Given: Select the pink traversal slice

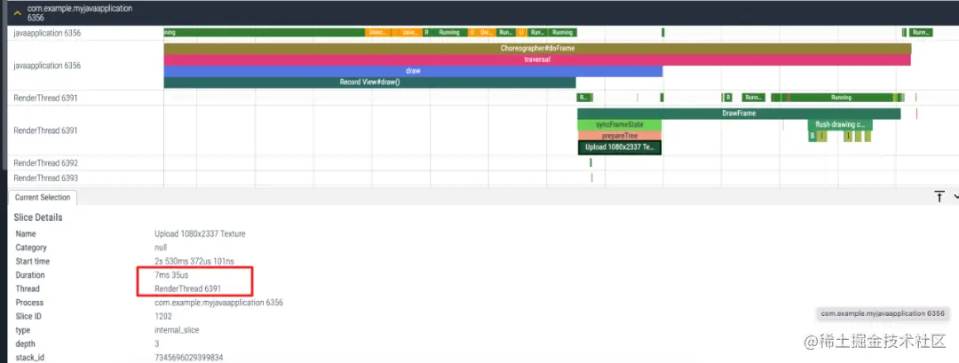Looking at the screenshot, I should click(x=537, y=59).
